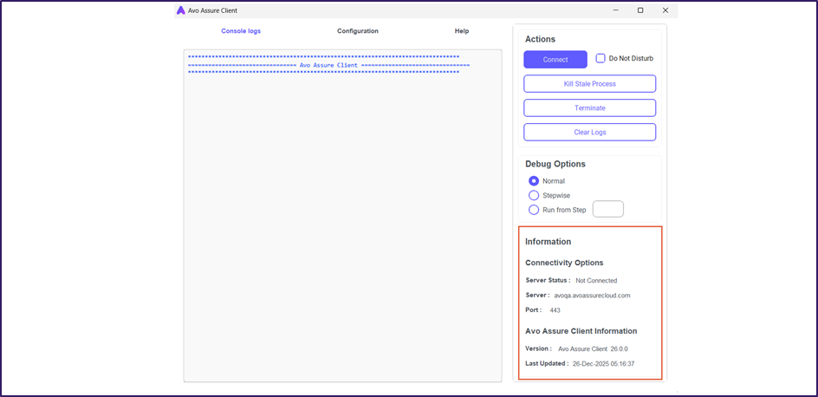Open the Configuration tab
The height and width of the screenshot is (397, 818).
click(358, 31)
